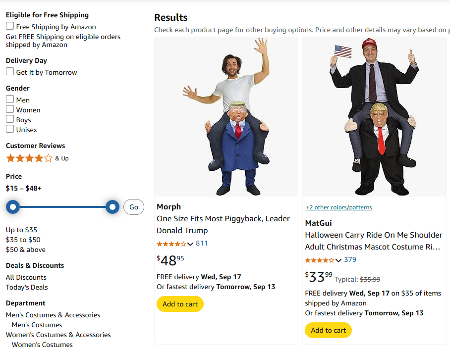The height and width of the screenshot is (349, 450).
Task: Expand the Morph rating breakdown chevron
Action: [190, 244]
